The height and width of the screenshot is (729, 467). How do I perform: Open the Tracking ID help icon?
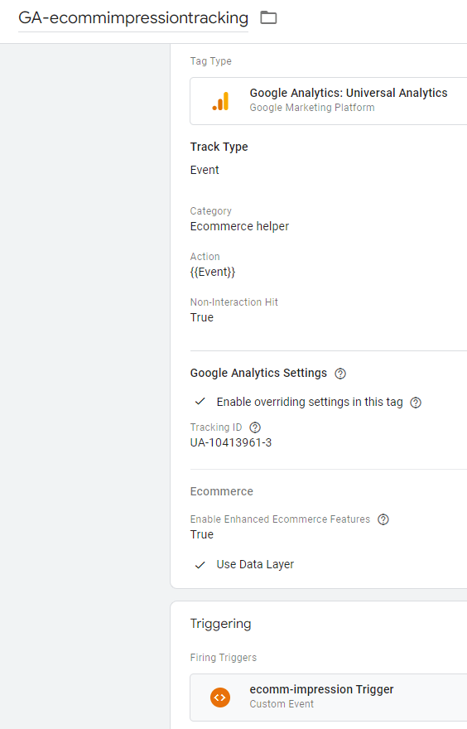255,427
